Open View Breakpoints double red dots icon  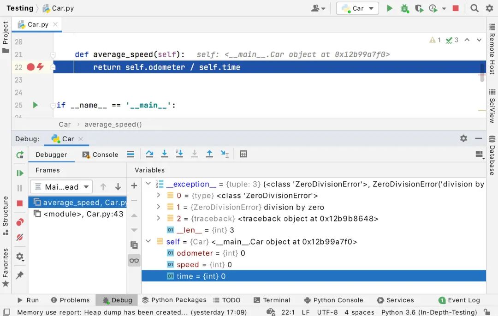point(19,222)
